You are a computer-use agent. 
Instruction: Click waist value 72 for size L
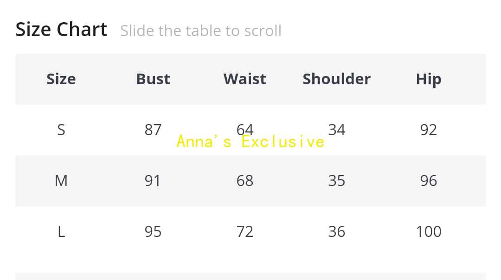coord(244,231)
